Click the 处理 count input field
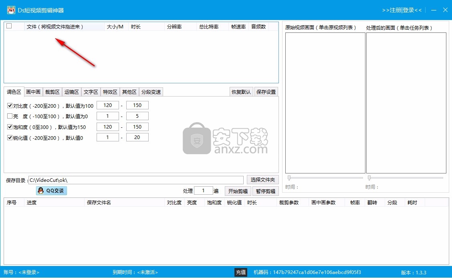 (203, 190)
